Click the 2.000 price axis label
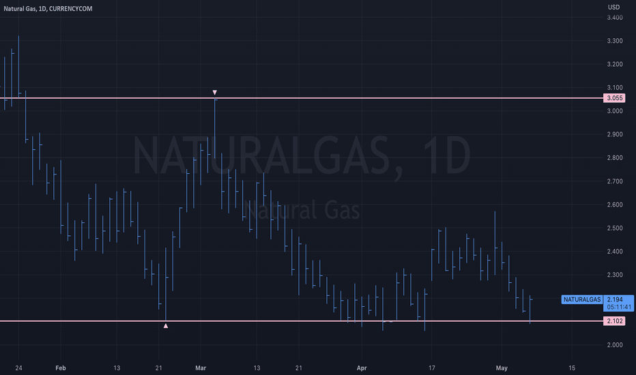This screenshot has width=636, height=375. pos(614,345)
